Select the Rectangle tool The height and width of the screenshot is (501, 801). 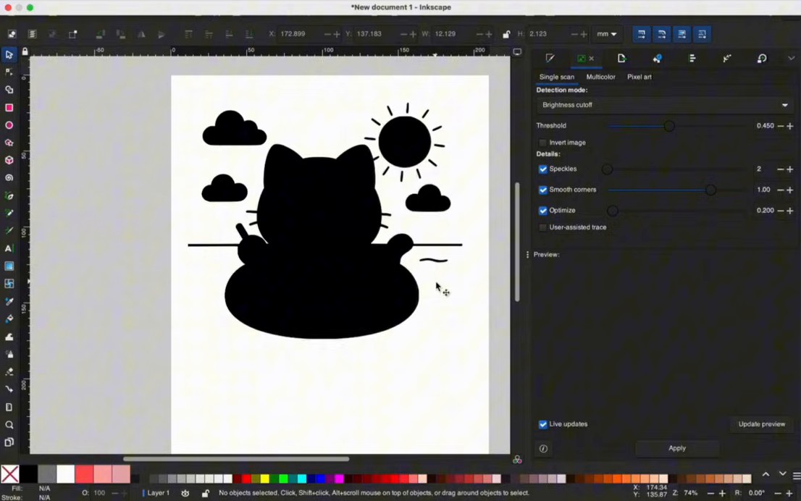(9, 108)
